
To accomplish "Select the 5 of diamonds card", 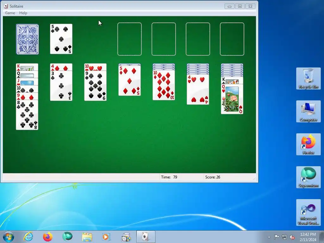I will point(129,81).
